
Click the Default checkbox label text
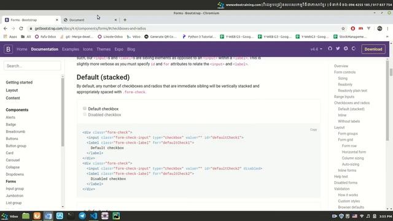click(x=103, y=109)
